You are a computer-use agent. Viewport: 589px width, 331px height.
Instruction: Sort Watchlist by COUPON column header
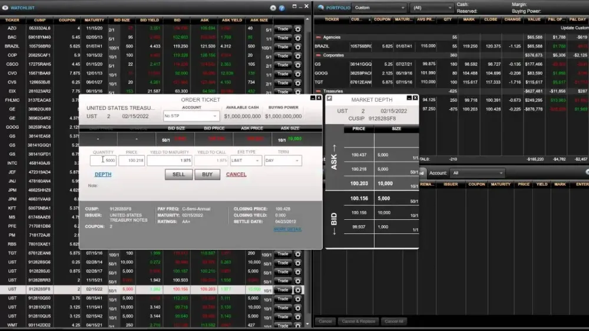click(x=67, y=20)
